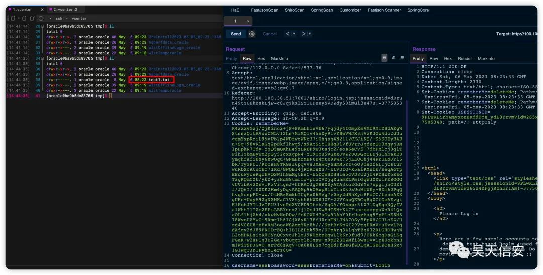Viewport: 543px width, 275px height.
Task: Switch Request view to Raw
Action: [x=247, y=58]
